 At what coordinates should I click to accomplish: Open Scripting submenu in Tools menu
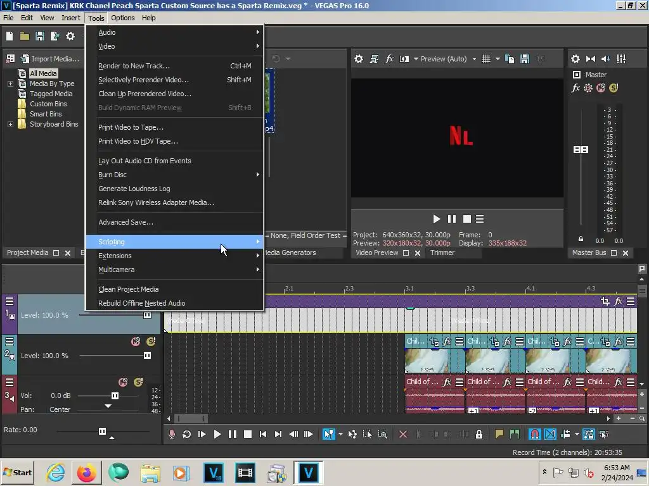coord(174,242)
